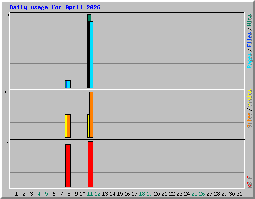Click day 18 on the x-axis
This screenshot has width=255, height=199.
142,194
